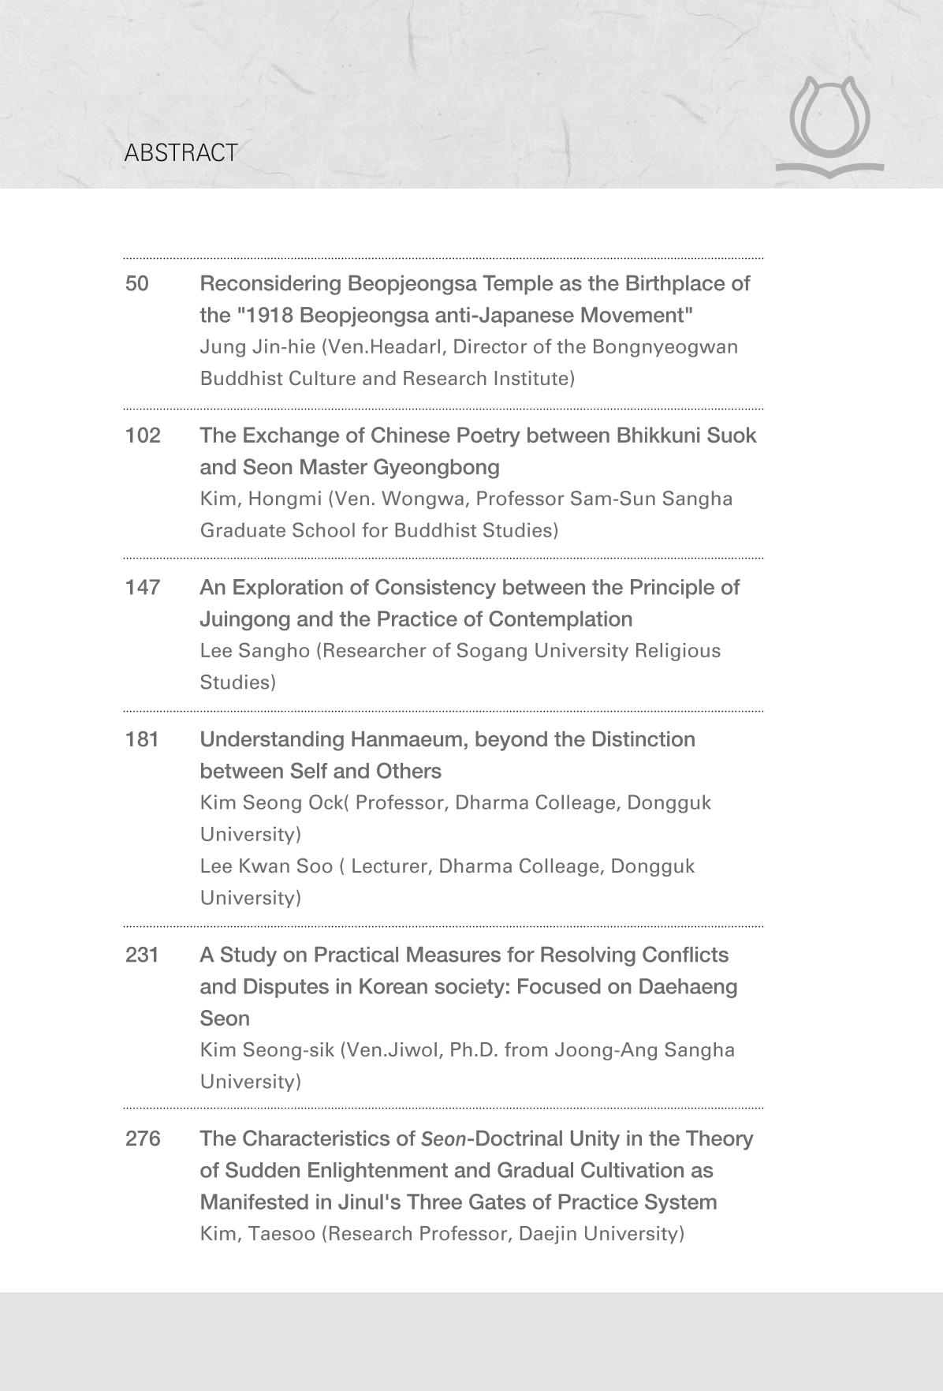Click page number 50 entry
Viewport: 943px width, 1391px height.
136,283
